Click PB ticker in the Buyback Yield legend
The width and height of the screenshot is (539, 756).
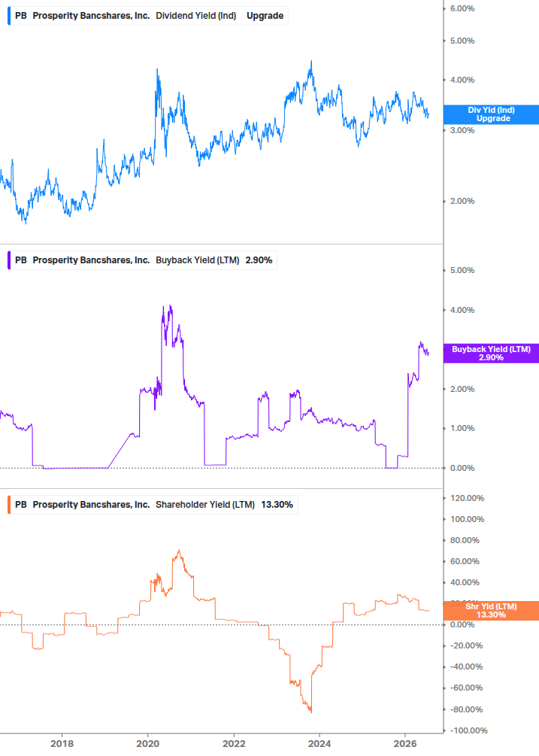21,260
